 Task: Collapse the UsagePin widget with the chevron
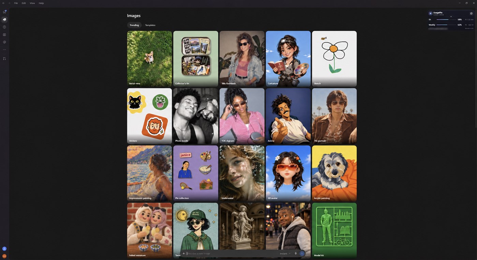click(x=451, y=16)
